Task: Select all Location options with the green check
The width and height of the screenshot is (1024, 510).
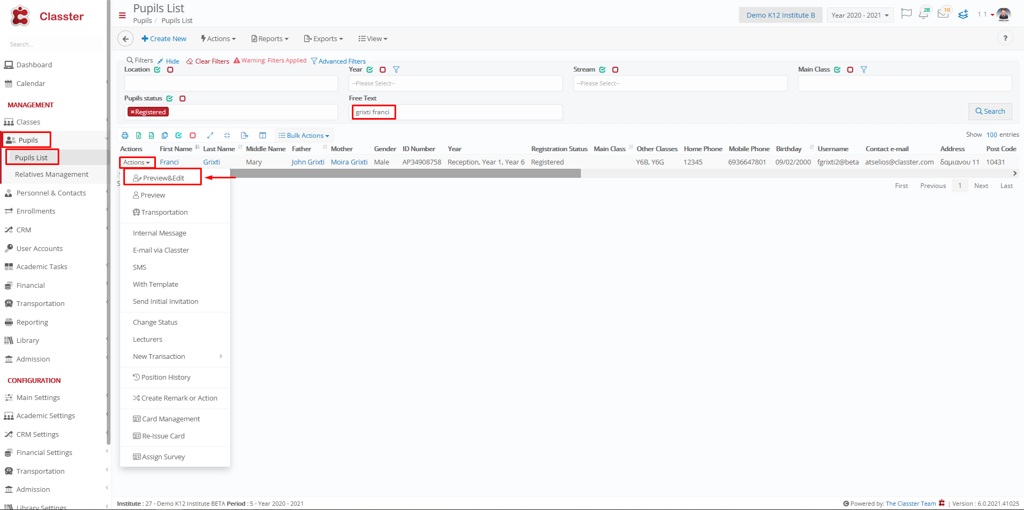Action: coord(157,69)
